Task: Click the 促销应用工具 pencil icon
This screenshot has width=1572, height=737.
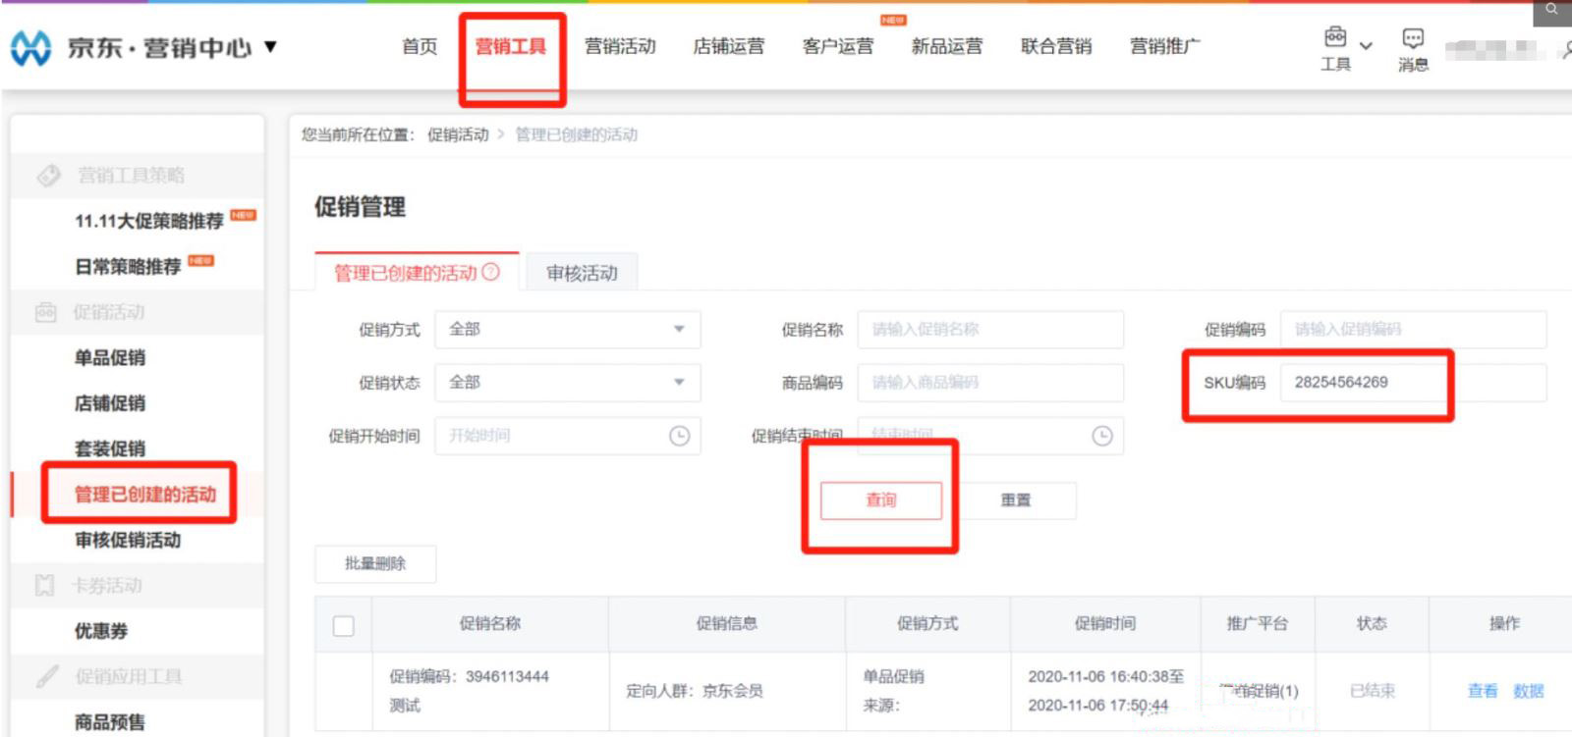Action: click(47, 676)
